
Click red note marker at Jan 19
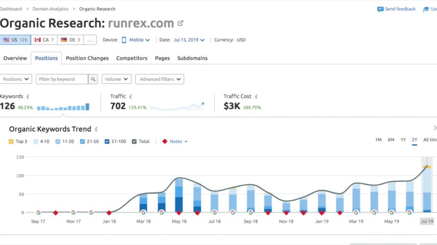[x=322, y=213]
